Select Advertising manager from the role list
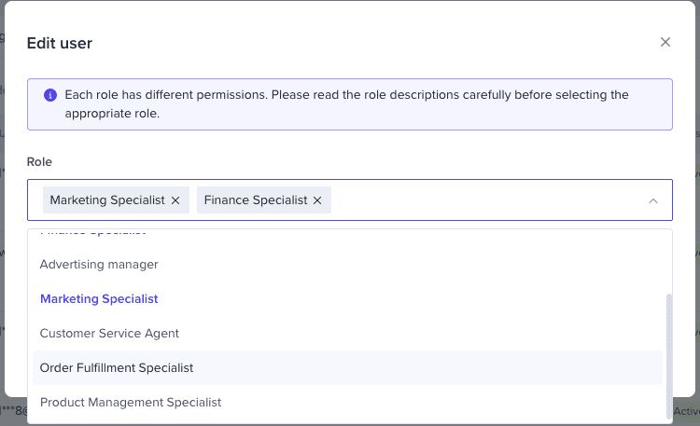The image size is (700, 426). point(99,265)
